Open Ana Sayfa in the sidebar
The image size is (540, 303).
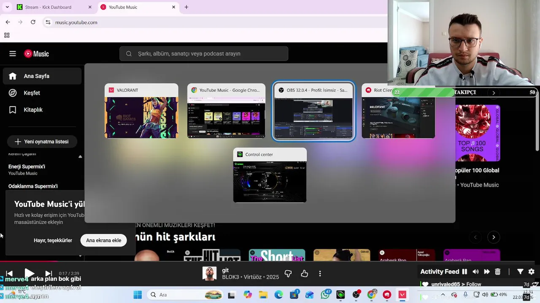click(x=42, y=76)
